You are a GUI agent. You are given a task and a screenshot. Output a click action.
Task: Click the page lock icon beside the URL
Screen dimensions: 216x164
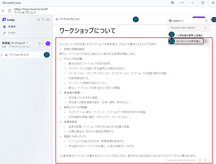(9, 10)
